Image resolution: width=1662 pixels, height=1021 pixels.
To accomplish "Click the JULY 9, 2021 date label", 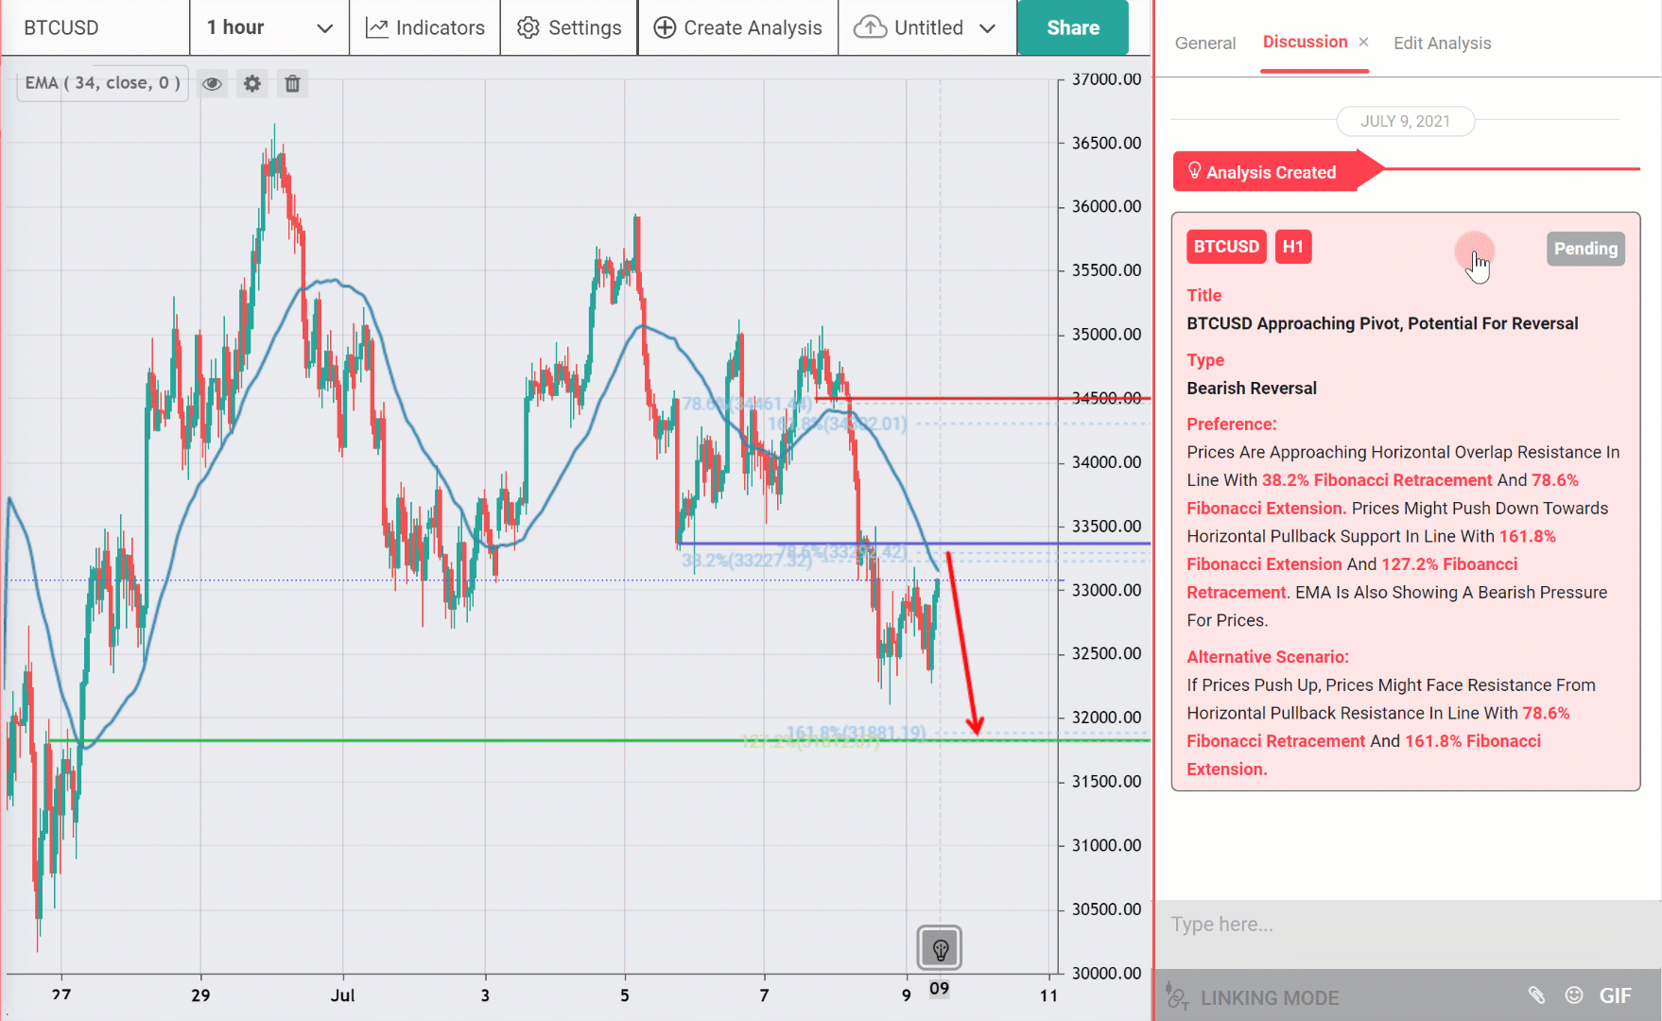I will click(1406, 121).
